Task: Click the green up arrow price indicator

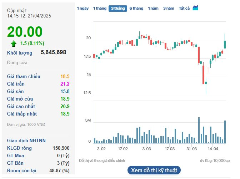Action: tap(14, 44)
